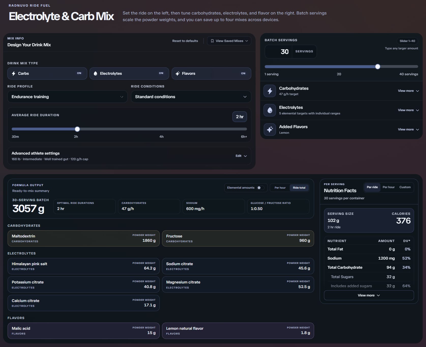The width and height of the screenshot is (426, 347).
Task: Click the Carbohydrates 47 g/h tile
Action: pos(149,206)
